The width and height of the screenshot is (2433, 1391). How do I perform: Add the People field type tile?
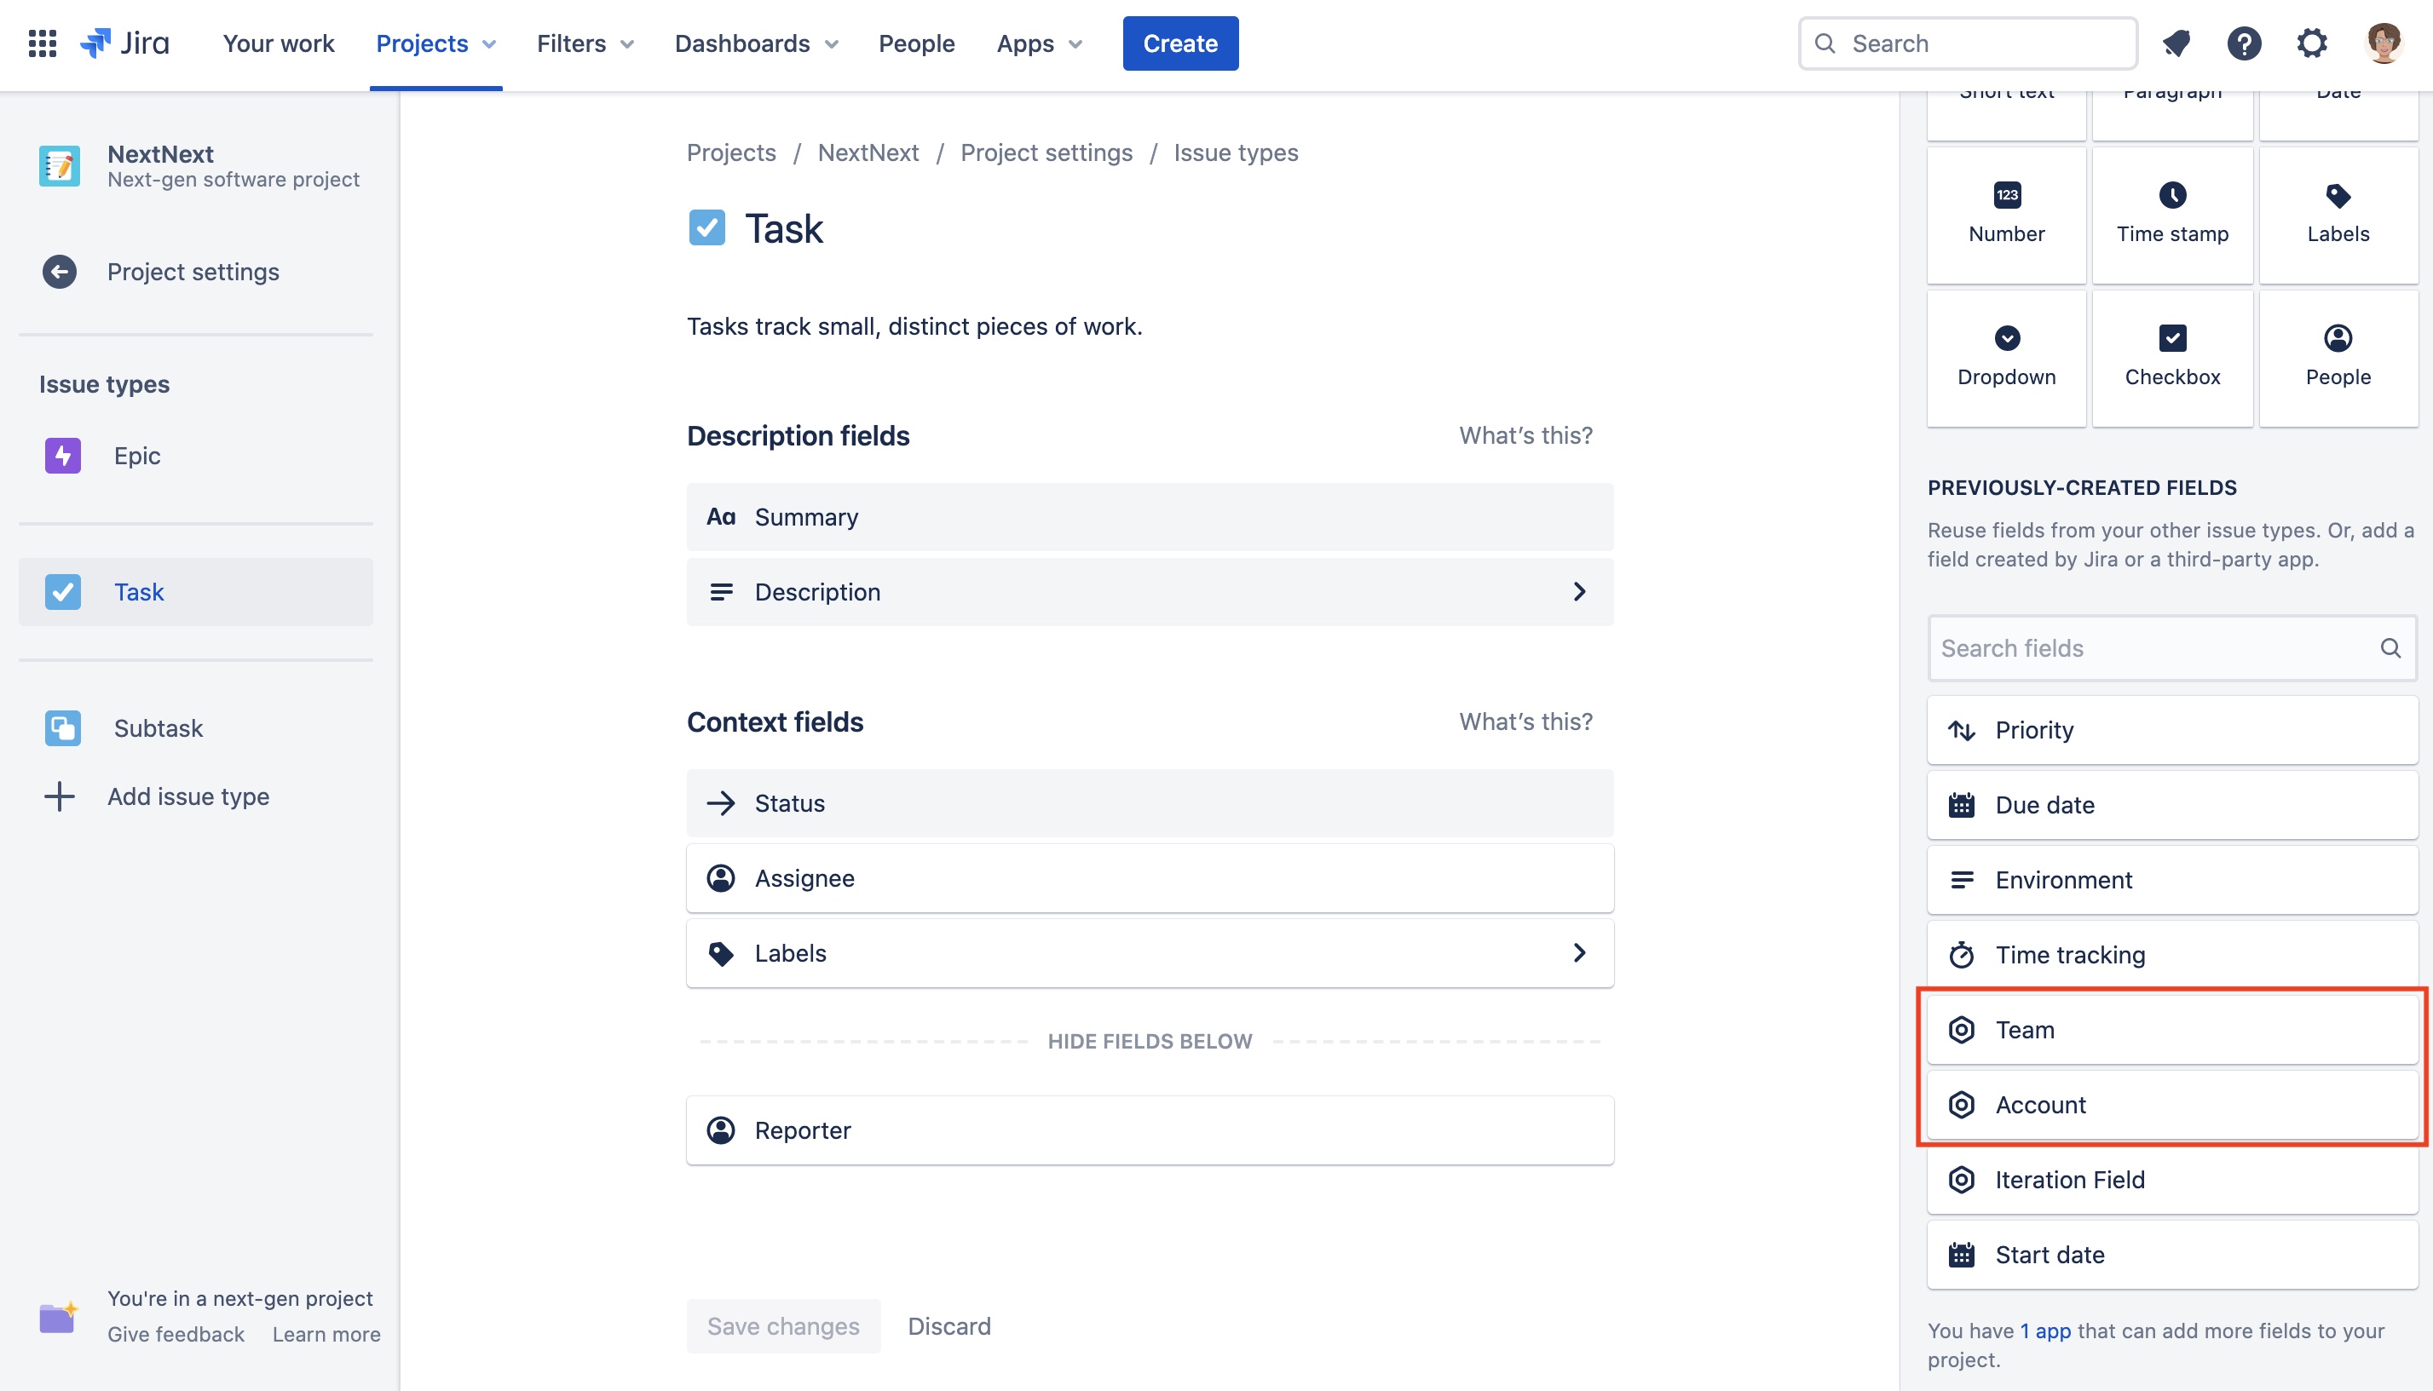2337,357
